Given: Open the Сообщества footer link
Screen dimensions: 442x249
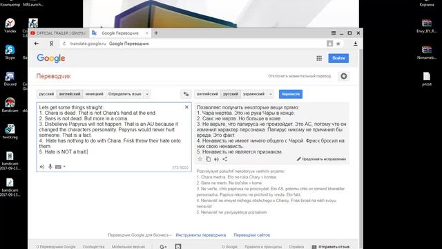Looking at the screenshot, I should (94, 247).
